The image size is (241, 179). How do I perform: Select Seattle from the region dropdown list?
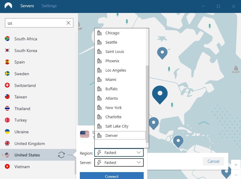pyautogui.click(x=120, y=42)
